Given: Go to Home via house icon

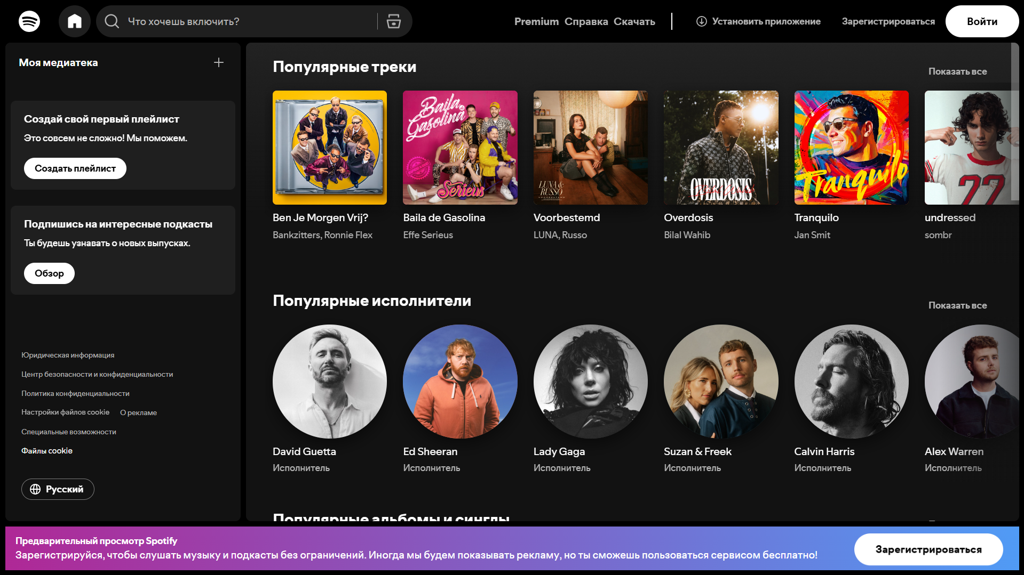Looking at the screenshot, I should tap(75, 21).
